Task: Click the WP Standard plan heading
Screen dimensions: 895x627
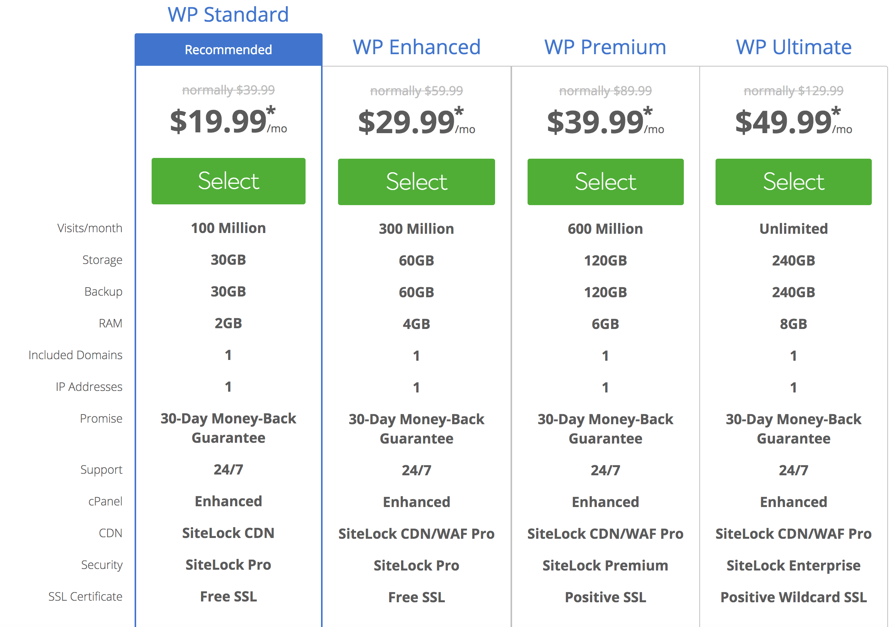Action: point(228,15)
